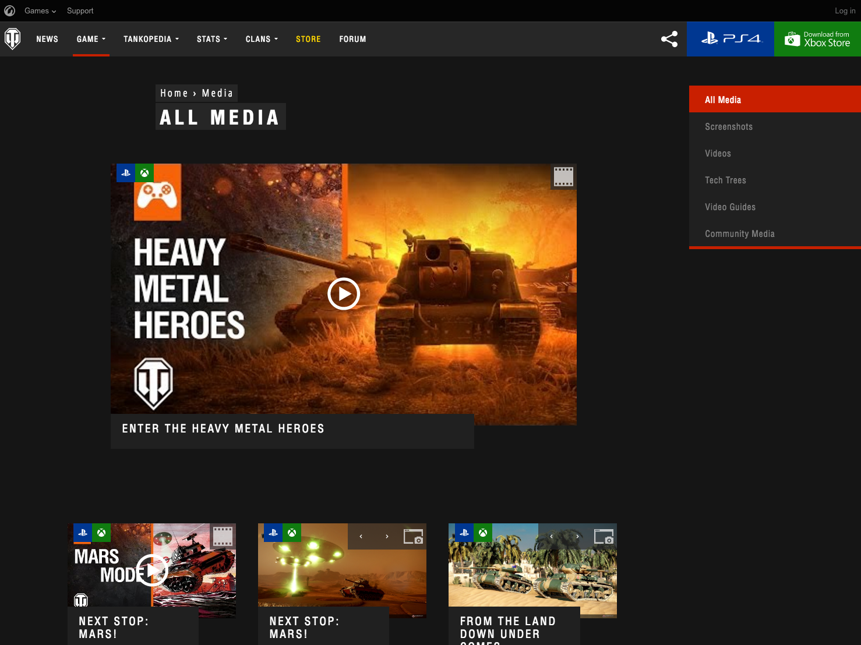Click the PlayStation badge on Land Down Under card
Screen dimensions: 861x645
click(x=464, y=533)
